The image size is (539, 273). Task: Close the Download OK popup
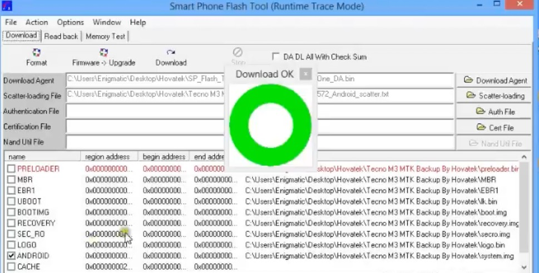pos(305,74)
